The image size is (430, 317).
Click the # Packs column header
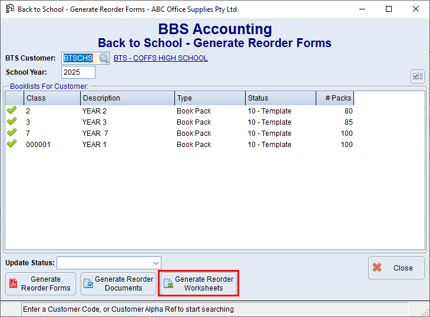point(335,98)
